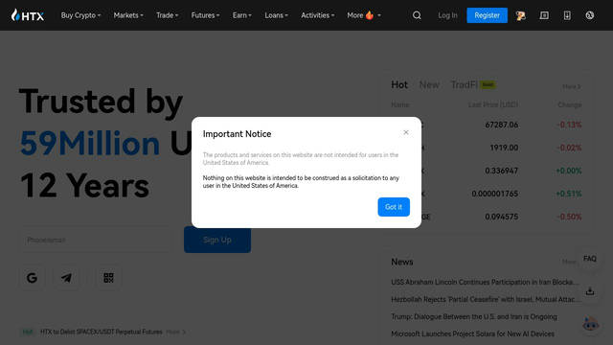This screenshot has width=613, height=345.
Task: Click the Sign Up button
Action: (217, 240)
